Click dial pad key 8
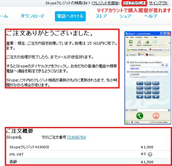 [x=148, y=92]
